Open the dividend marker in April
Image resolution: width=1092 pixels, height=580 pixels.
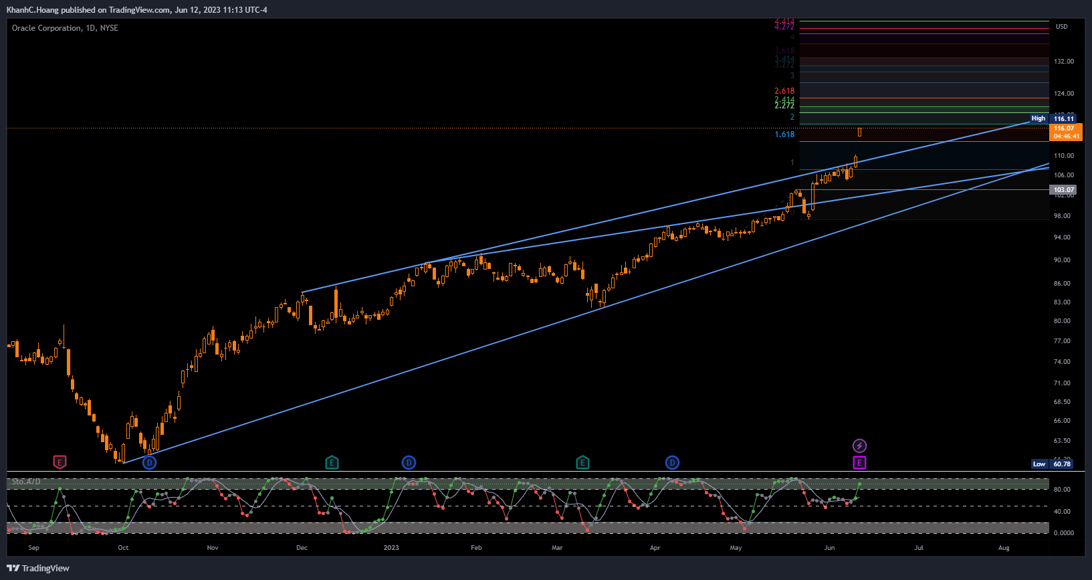(673, 462)
